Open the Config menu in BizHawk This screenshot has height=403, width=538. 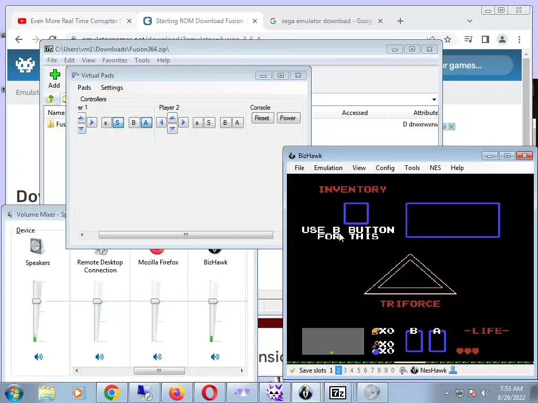click(x=385, y=168)
